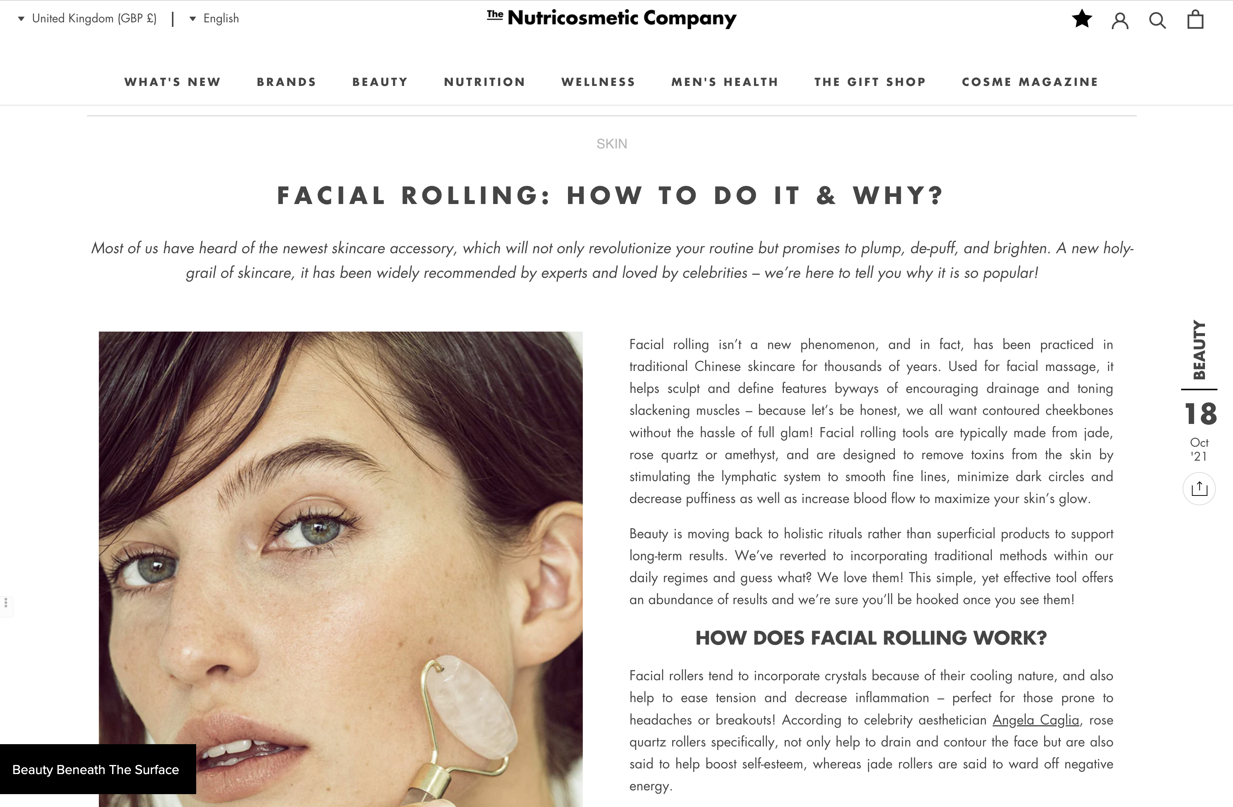Click the Beauty Beneath The Surface banner
The image size is (1233, 807).
(98, 769)
